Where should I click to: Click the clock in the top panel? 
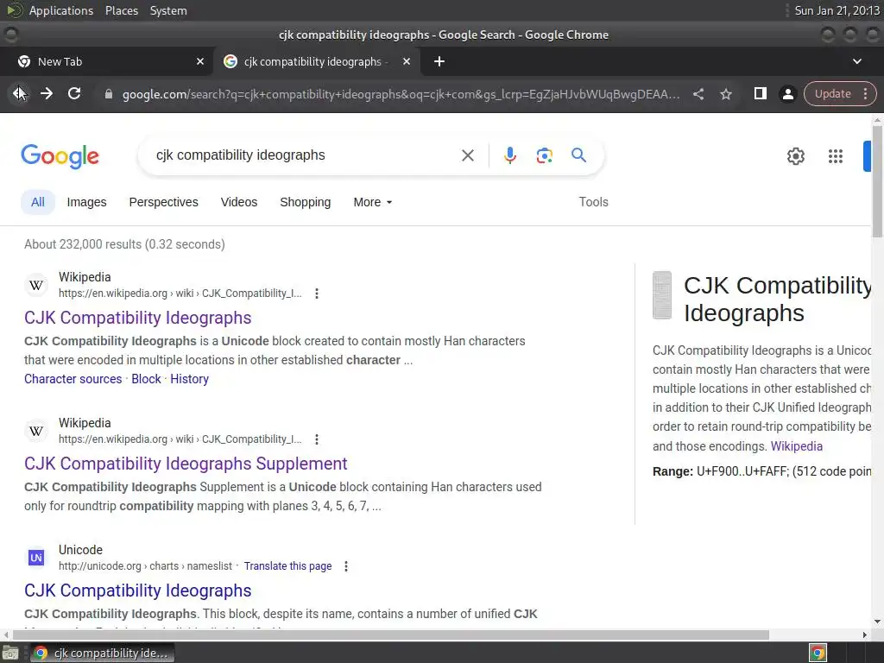(837, 10)
